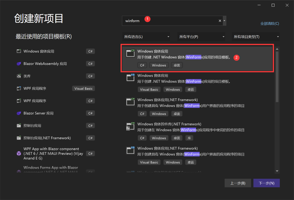Click the Visual Basic tag under second result
This screenshot has width=294, height=200.
[149, 90]
